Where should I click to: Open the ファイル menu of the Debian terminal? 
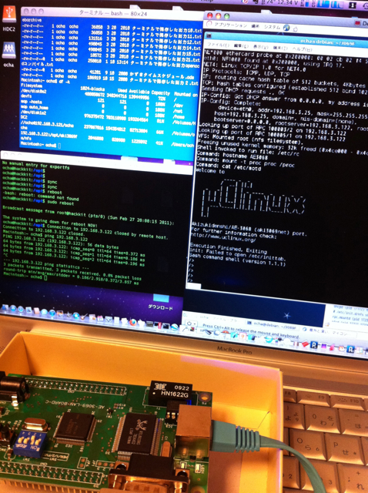pyautogui.click(x=219, y=45)
